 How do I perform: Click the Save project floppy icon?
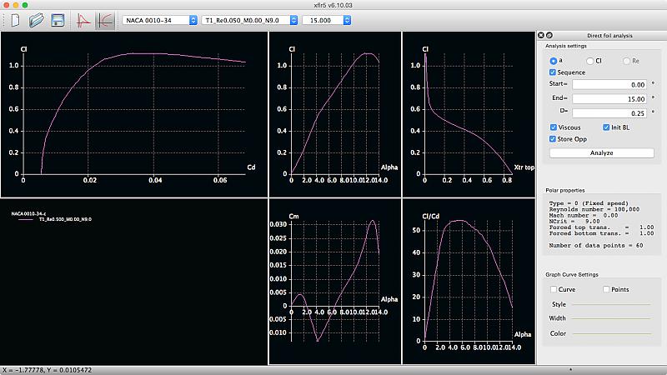click(x=58, y=19)
